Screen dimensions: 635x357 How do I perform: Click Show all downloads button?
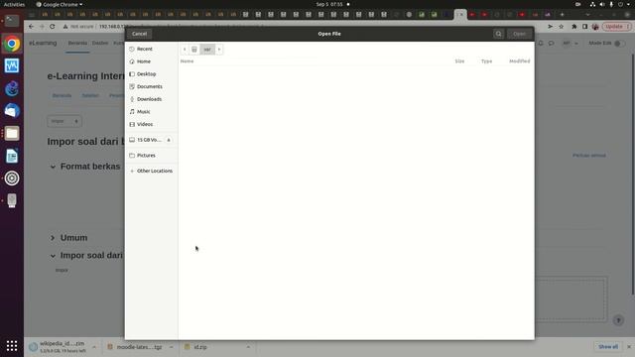(608, 347)
